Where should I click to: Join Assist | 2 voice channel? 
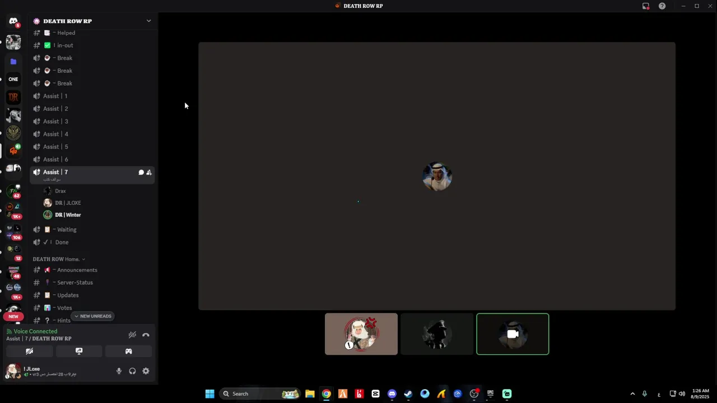[92, 109]
